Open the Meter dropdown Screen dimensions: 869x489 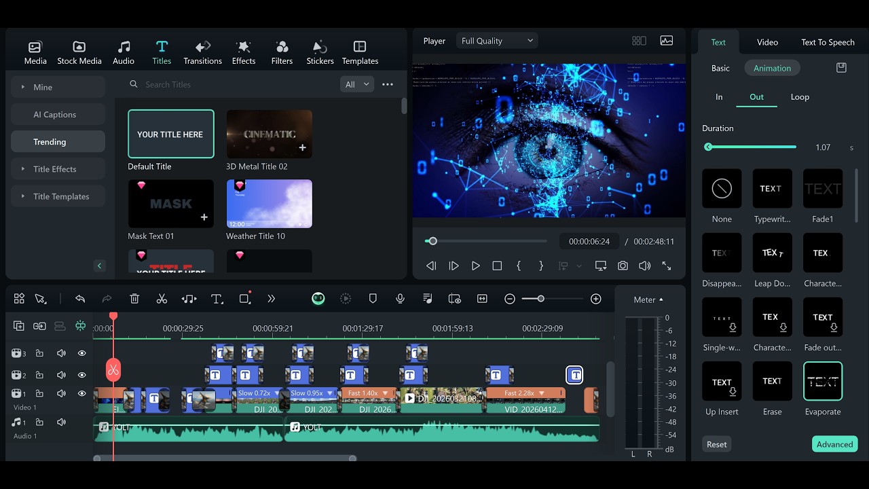click(648, 300)
